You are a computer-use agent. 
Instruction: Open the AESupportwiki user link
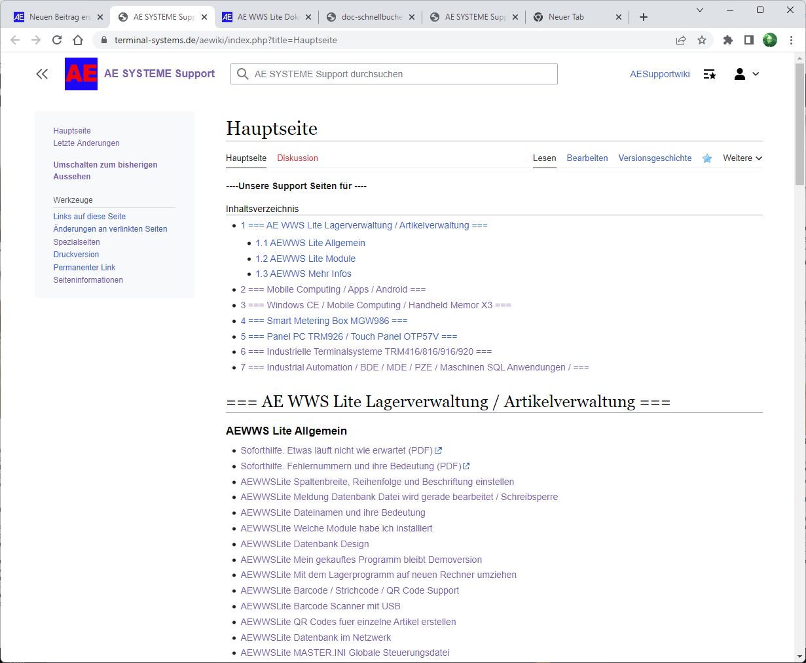point(660,74)
